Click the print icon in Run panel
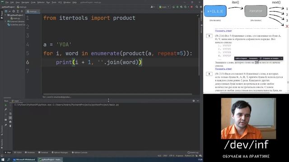The height and width of the screenshot is (162, 289). tap(10, 121)
